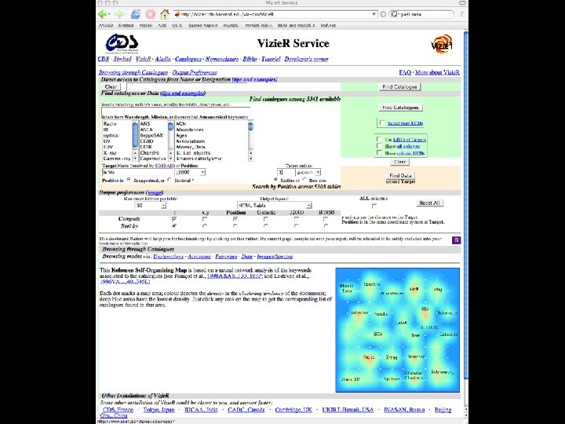
Task: Tick the Show all columns checkbox
Action: click(379, 146)
